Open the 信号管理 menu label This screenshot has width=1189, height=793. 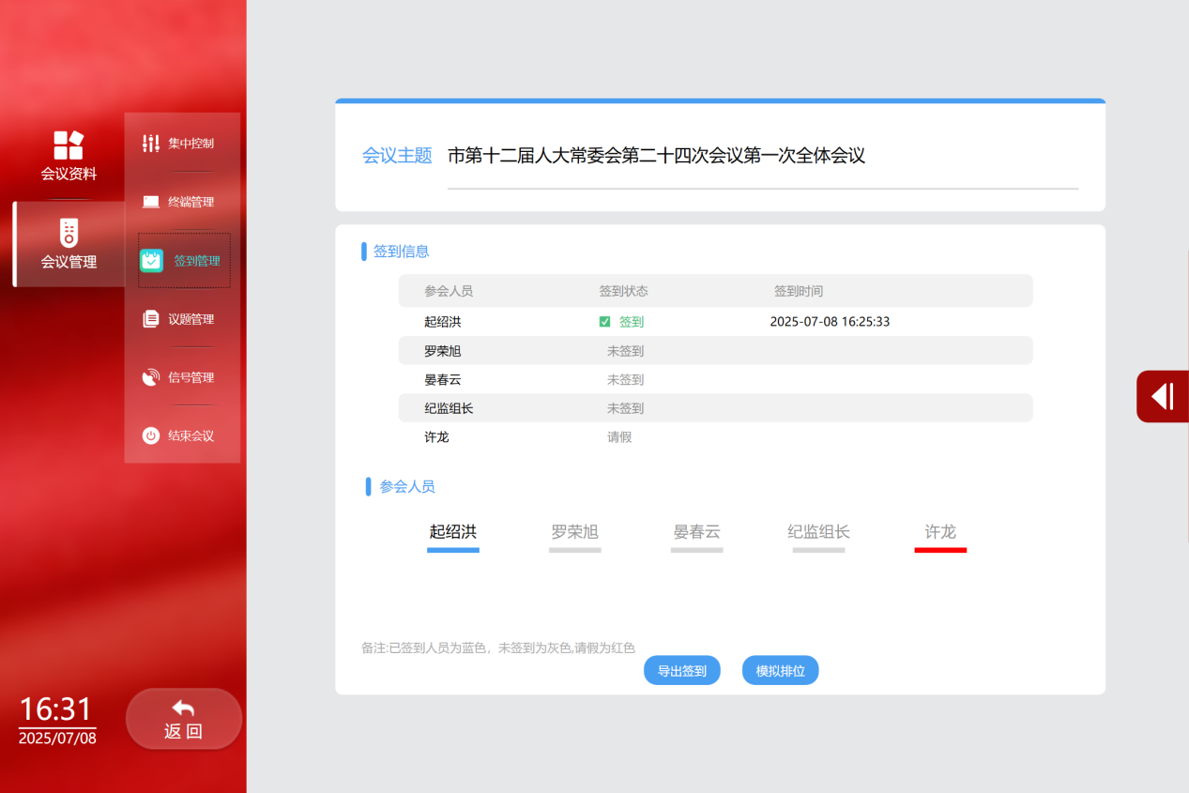click(x=191, y=377)
